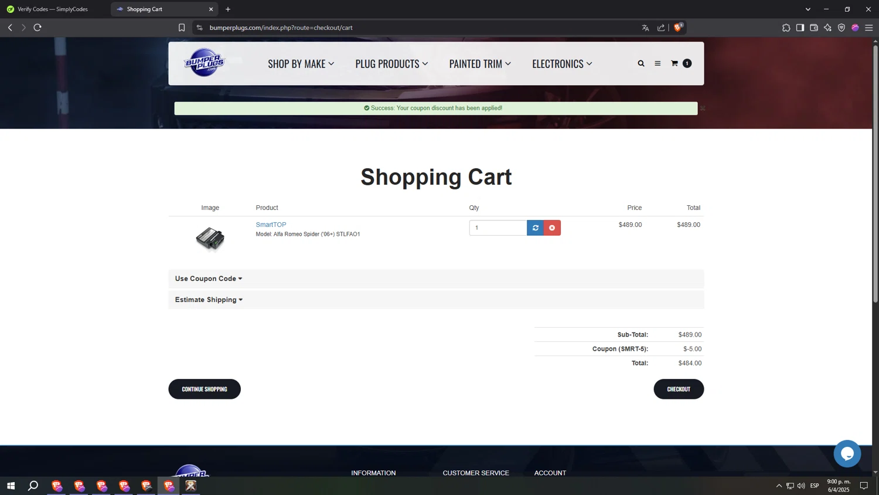
Task: Proceed with the Checkout button
Action: [x=679, y=389]
